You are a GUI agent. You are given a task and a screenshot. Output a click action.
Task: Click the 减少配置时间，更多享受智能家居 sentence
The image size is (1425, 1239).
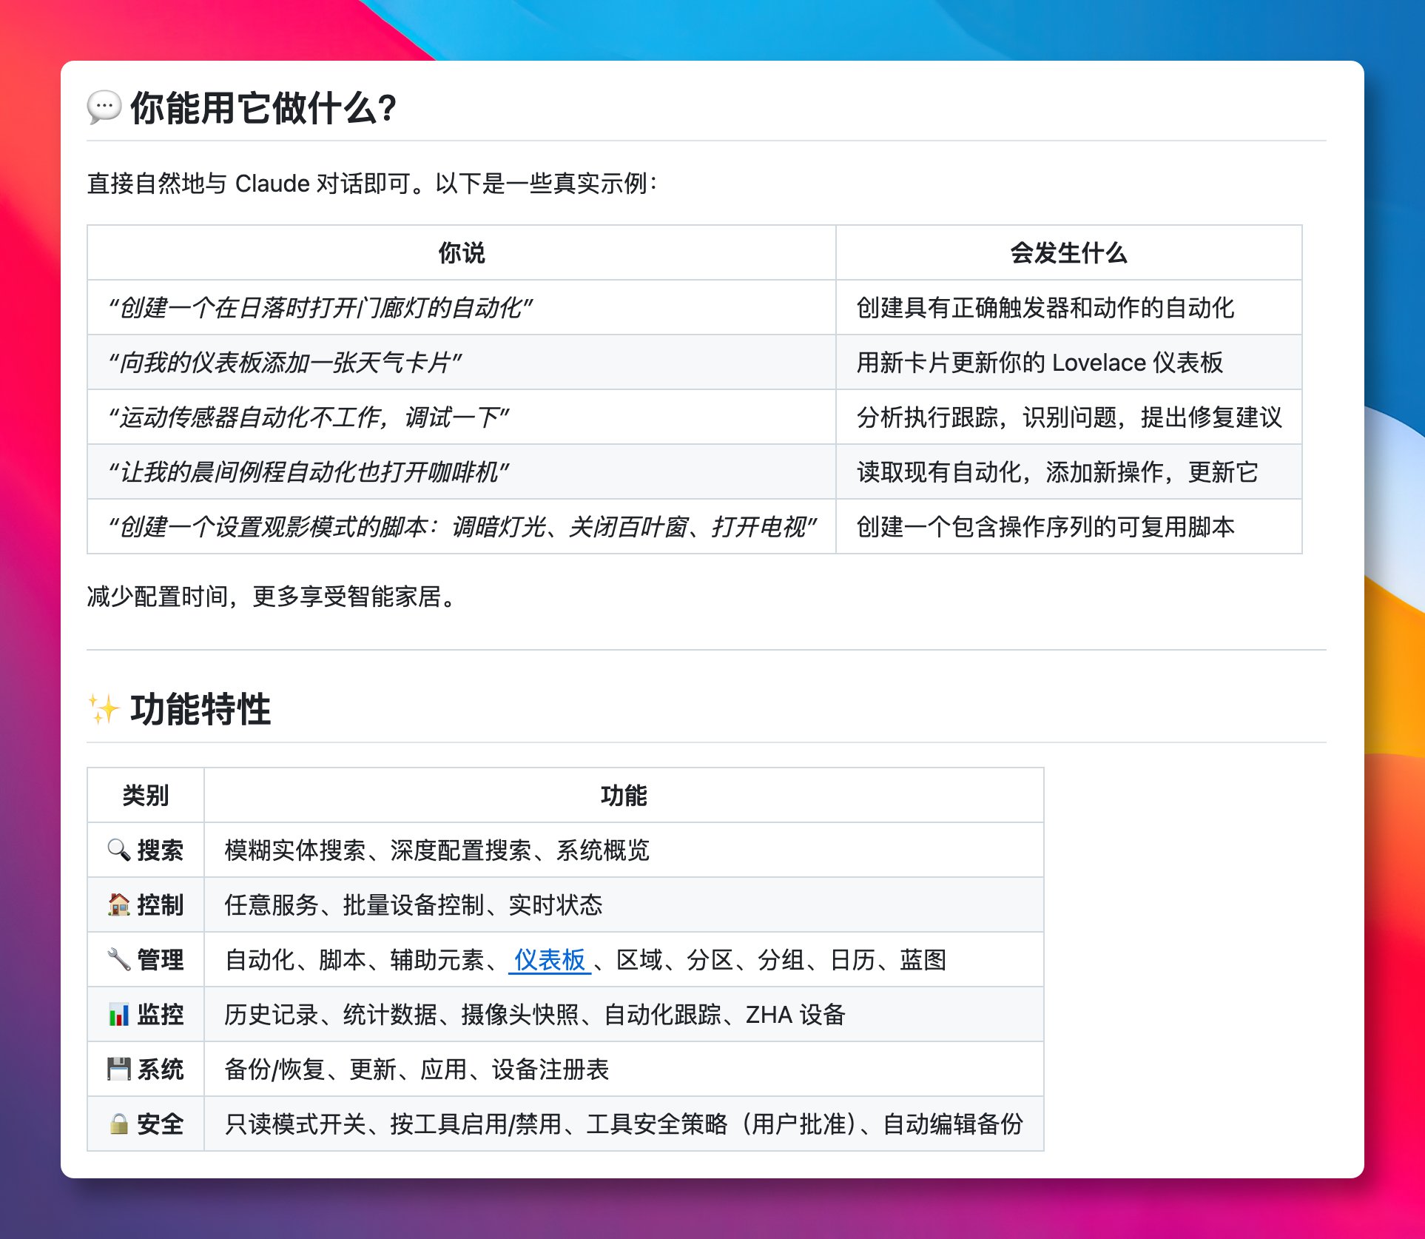click(x=273, y=596)
